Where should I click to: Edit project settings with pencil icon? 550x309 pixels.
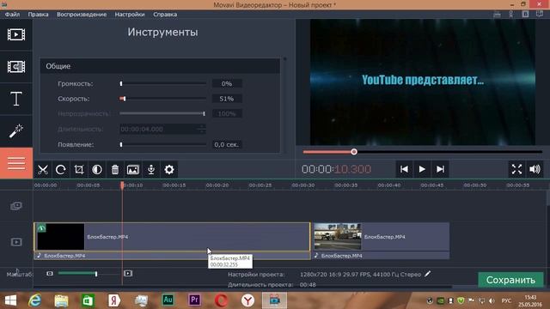(x=428, y=274)
